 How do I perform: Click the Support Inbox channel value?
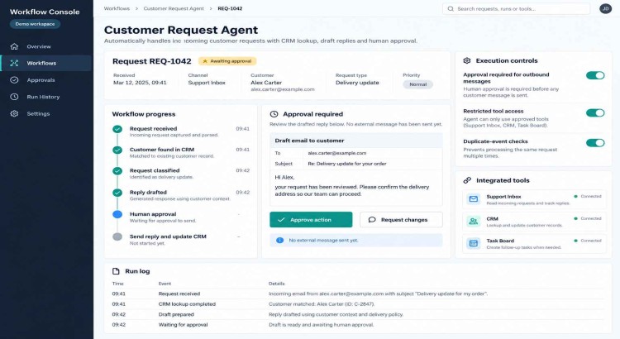(207, 83)
